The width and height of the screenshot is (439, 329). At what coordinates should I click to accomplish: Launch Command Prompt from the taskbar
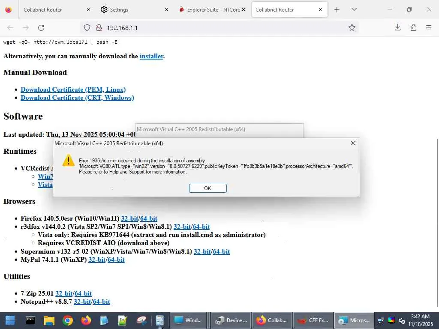point(30,320)
